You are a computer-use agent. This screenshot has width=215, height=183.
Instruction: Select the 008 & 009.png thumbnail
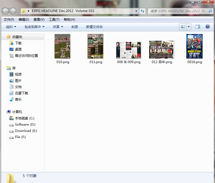click(129, 50)
